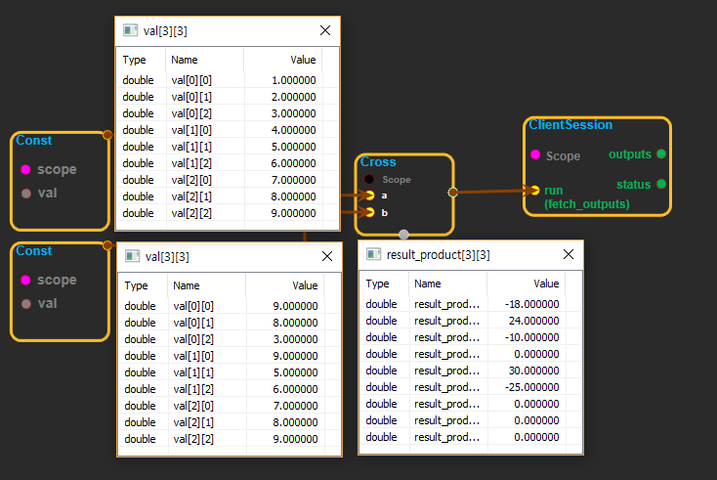717x480 pixels.
Task: Click the green status port on ClientSession
Action: coord(661,184)
